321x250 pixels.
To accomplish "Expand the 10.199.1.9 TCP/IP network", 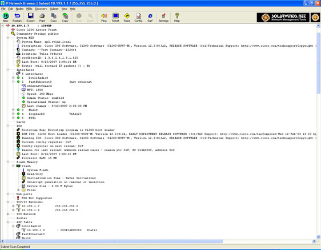I will (13, 210).
